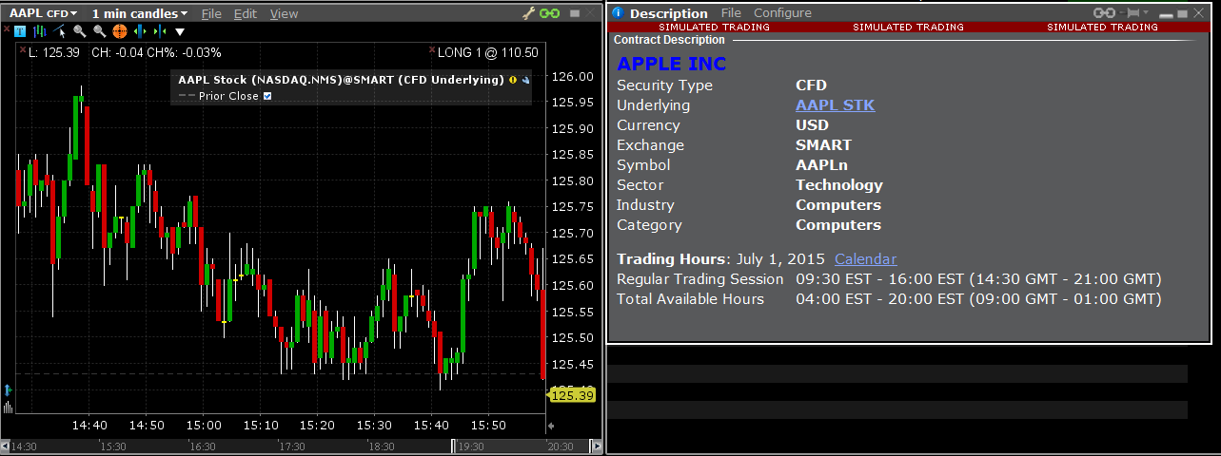The width and height of the screenshot is (1221, 456).
Task: Click the expand time axis arrows icon
Action: click(140, 31)
